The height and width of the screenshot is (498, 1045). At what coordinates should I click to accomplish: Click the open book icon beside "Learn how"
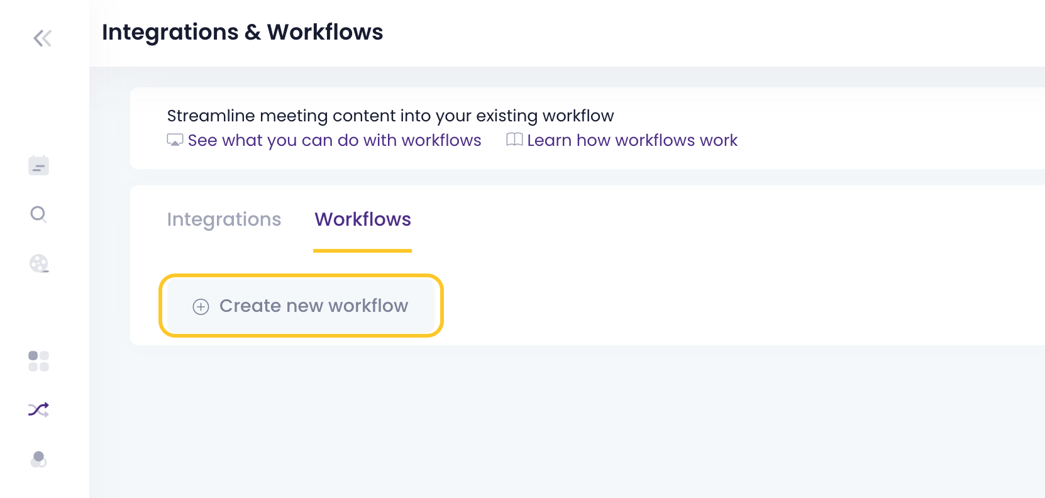coord(514,140)
